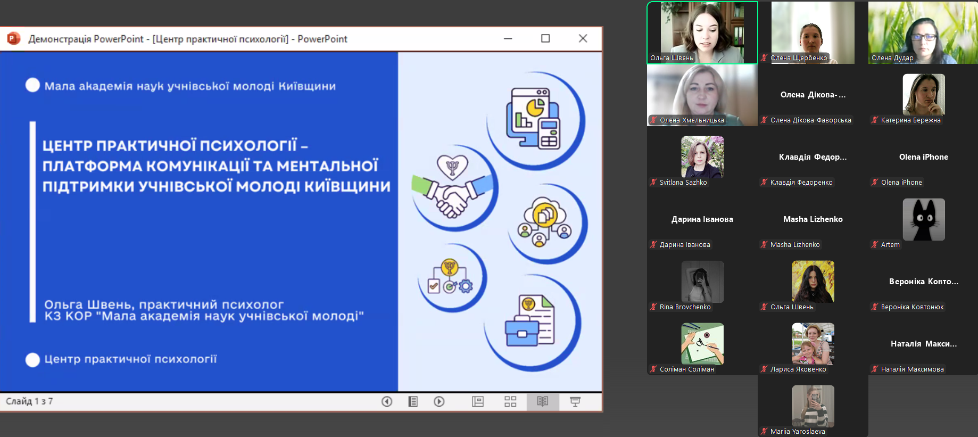Screen dimensions: 978x437
Task: Click the 'Слайд 1 з 7' slide counter
Action: [29, 401]
